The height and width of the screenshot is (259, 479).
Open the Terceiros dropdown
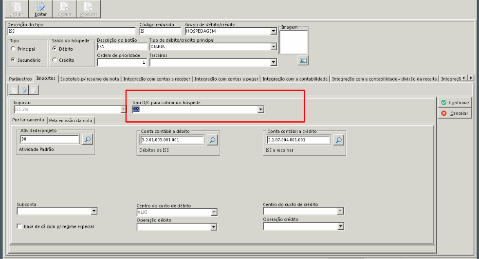[x=274, y=62]
